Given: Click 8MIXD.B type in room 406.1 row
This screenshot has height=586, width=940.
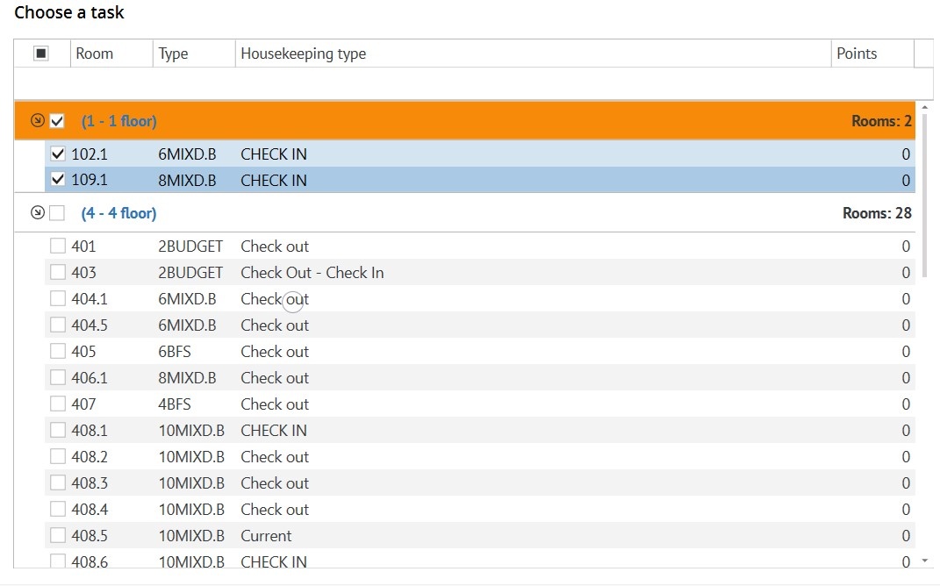Looking at the screenshot, I should coord(187,378).
